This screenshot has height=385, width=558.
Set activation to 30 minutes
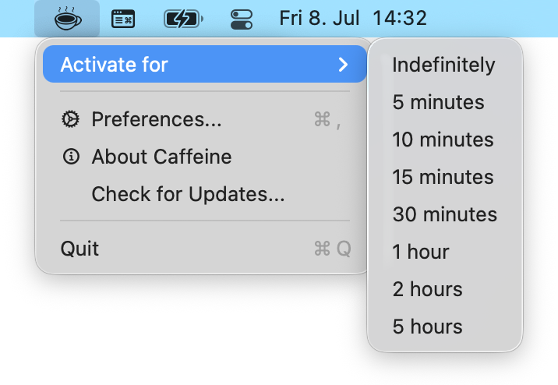[x=445, y=214]
